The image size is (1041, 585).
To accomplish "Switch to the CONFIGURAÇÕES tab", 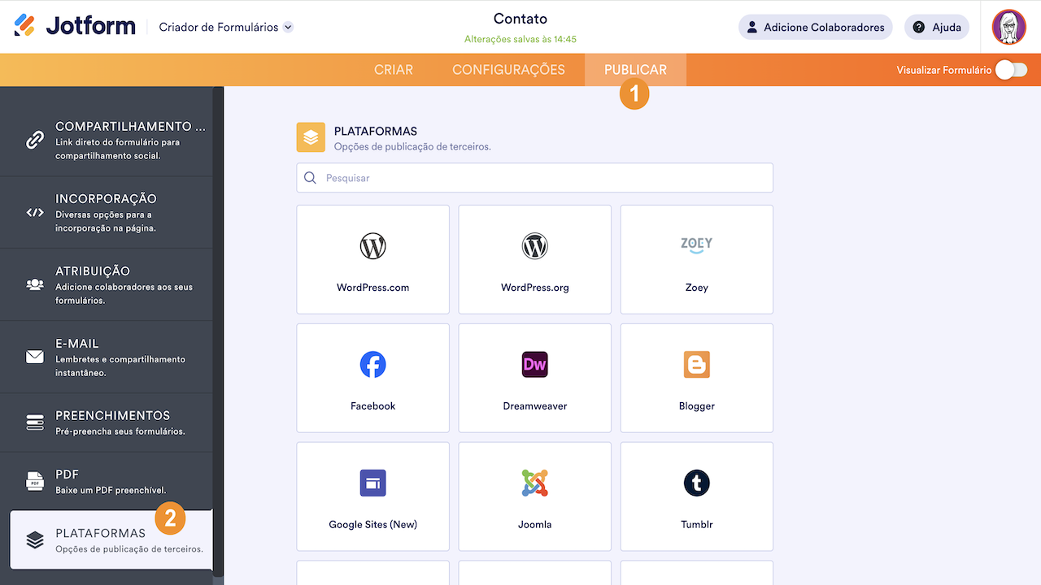I will pos(508,70).
